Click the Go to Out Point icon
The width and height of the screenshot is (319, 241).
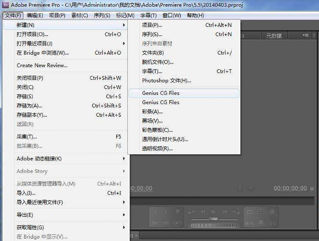[x=166, y=223]
